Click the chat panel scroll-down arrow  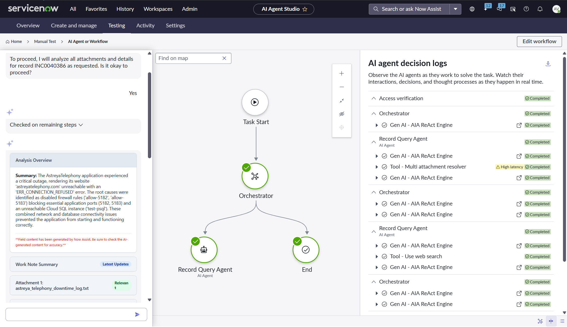[149, 300]
